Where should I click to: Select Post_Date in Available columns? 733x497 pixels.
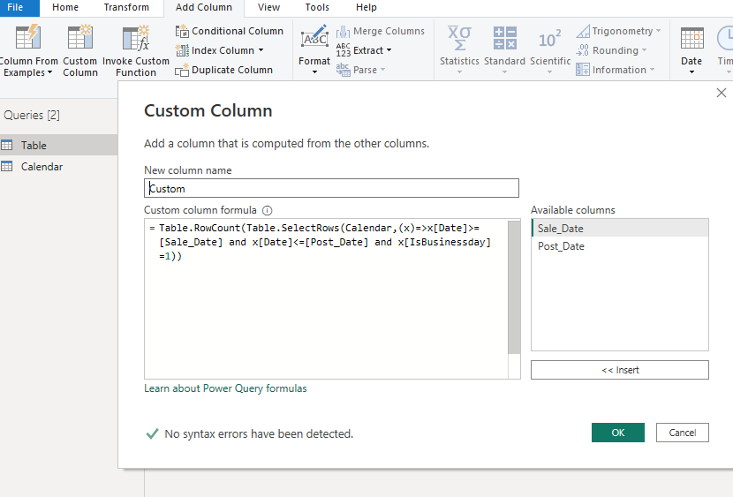pos(620,246)
